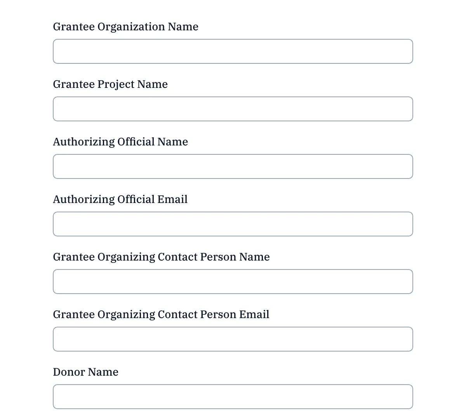Viewport: 466px width, 420px height.
Task: Select the Authorizing Official Name label
Action: pos(120,142)
